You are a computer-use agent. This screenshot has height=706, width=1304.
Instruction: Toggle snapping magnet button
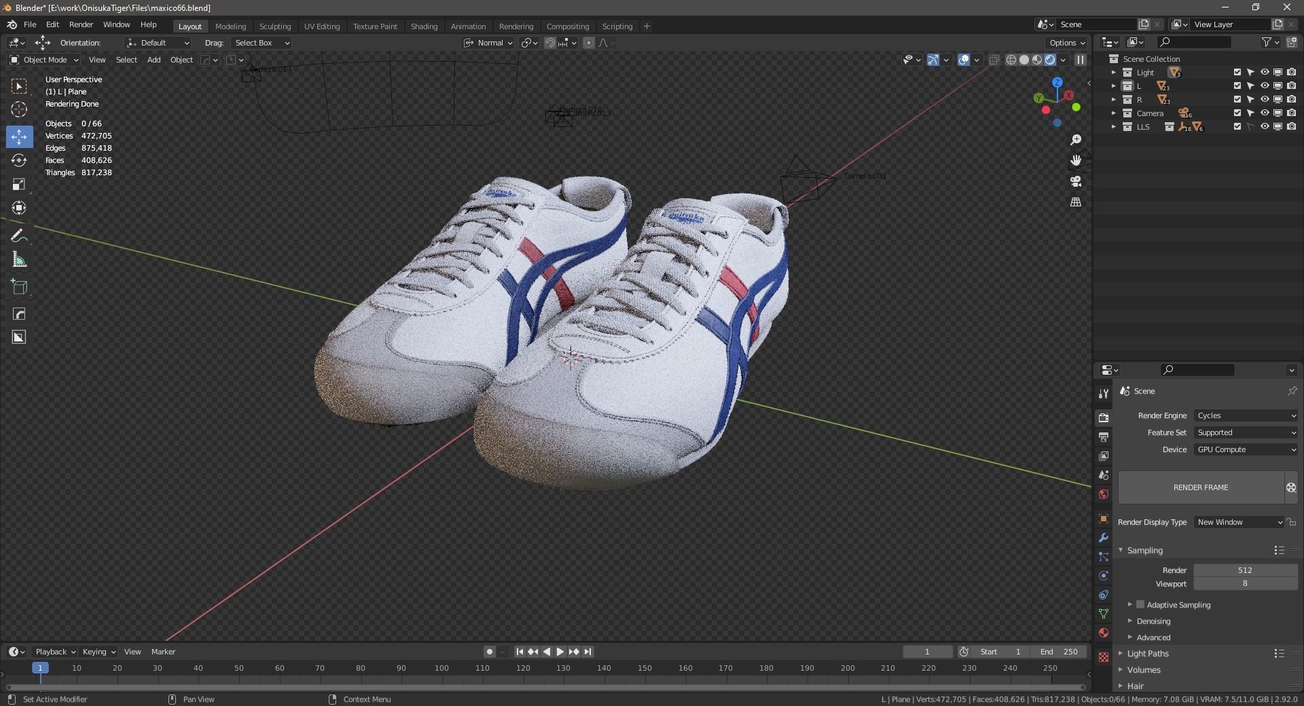pos(550,43)
